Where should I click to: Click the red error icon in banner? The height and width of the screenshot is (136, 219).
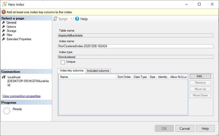[x=4, y=12]
